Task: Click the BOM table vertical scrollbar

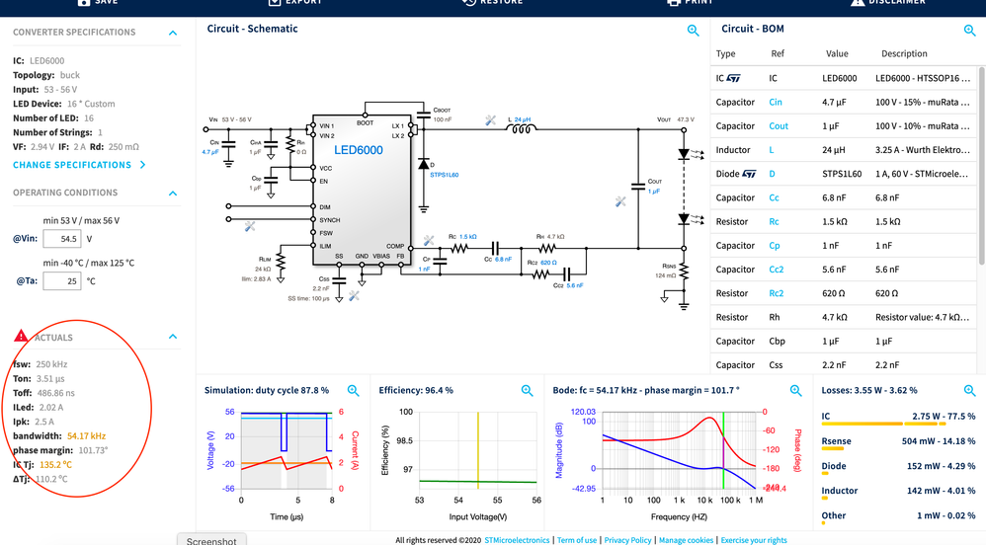Action: (982, 165)
